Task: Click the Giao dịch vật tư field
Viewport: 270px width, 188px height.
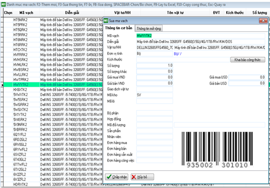Action: coord(154,89)
